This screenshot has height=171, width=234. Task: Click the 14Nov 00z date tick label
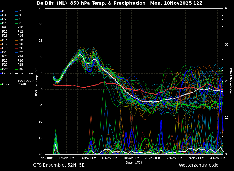88,158
